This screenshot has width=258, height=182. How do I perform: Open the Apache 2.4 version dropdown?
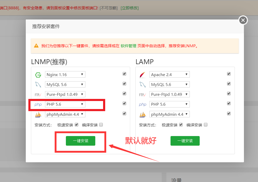[169, 75]
